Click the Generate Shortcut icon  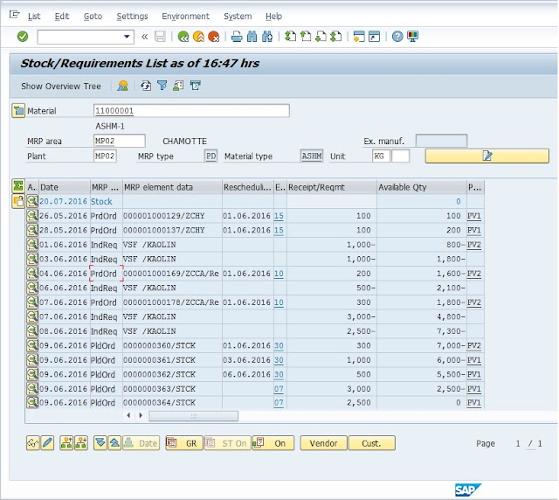[374, 37]
